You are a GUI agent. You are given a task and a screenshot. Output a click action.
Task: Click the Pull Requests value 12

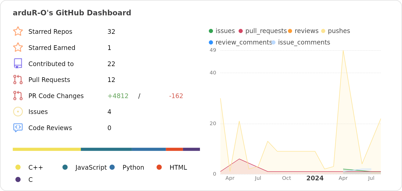point(111,80)
